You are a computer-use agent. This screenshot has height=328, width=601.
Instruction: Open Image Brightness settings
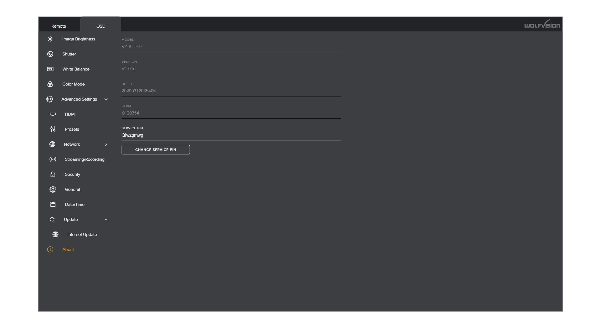tap(79, 39)
